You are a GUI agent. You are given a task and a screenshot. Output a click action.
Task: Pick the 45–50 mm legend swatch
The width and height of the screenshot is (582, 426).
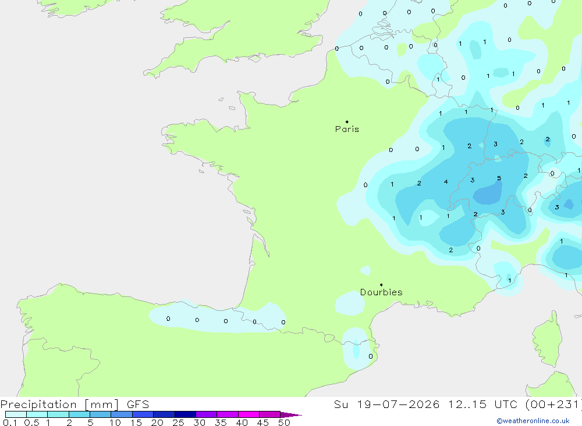click(x=269, y=414)
